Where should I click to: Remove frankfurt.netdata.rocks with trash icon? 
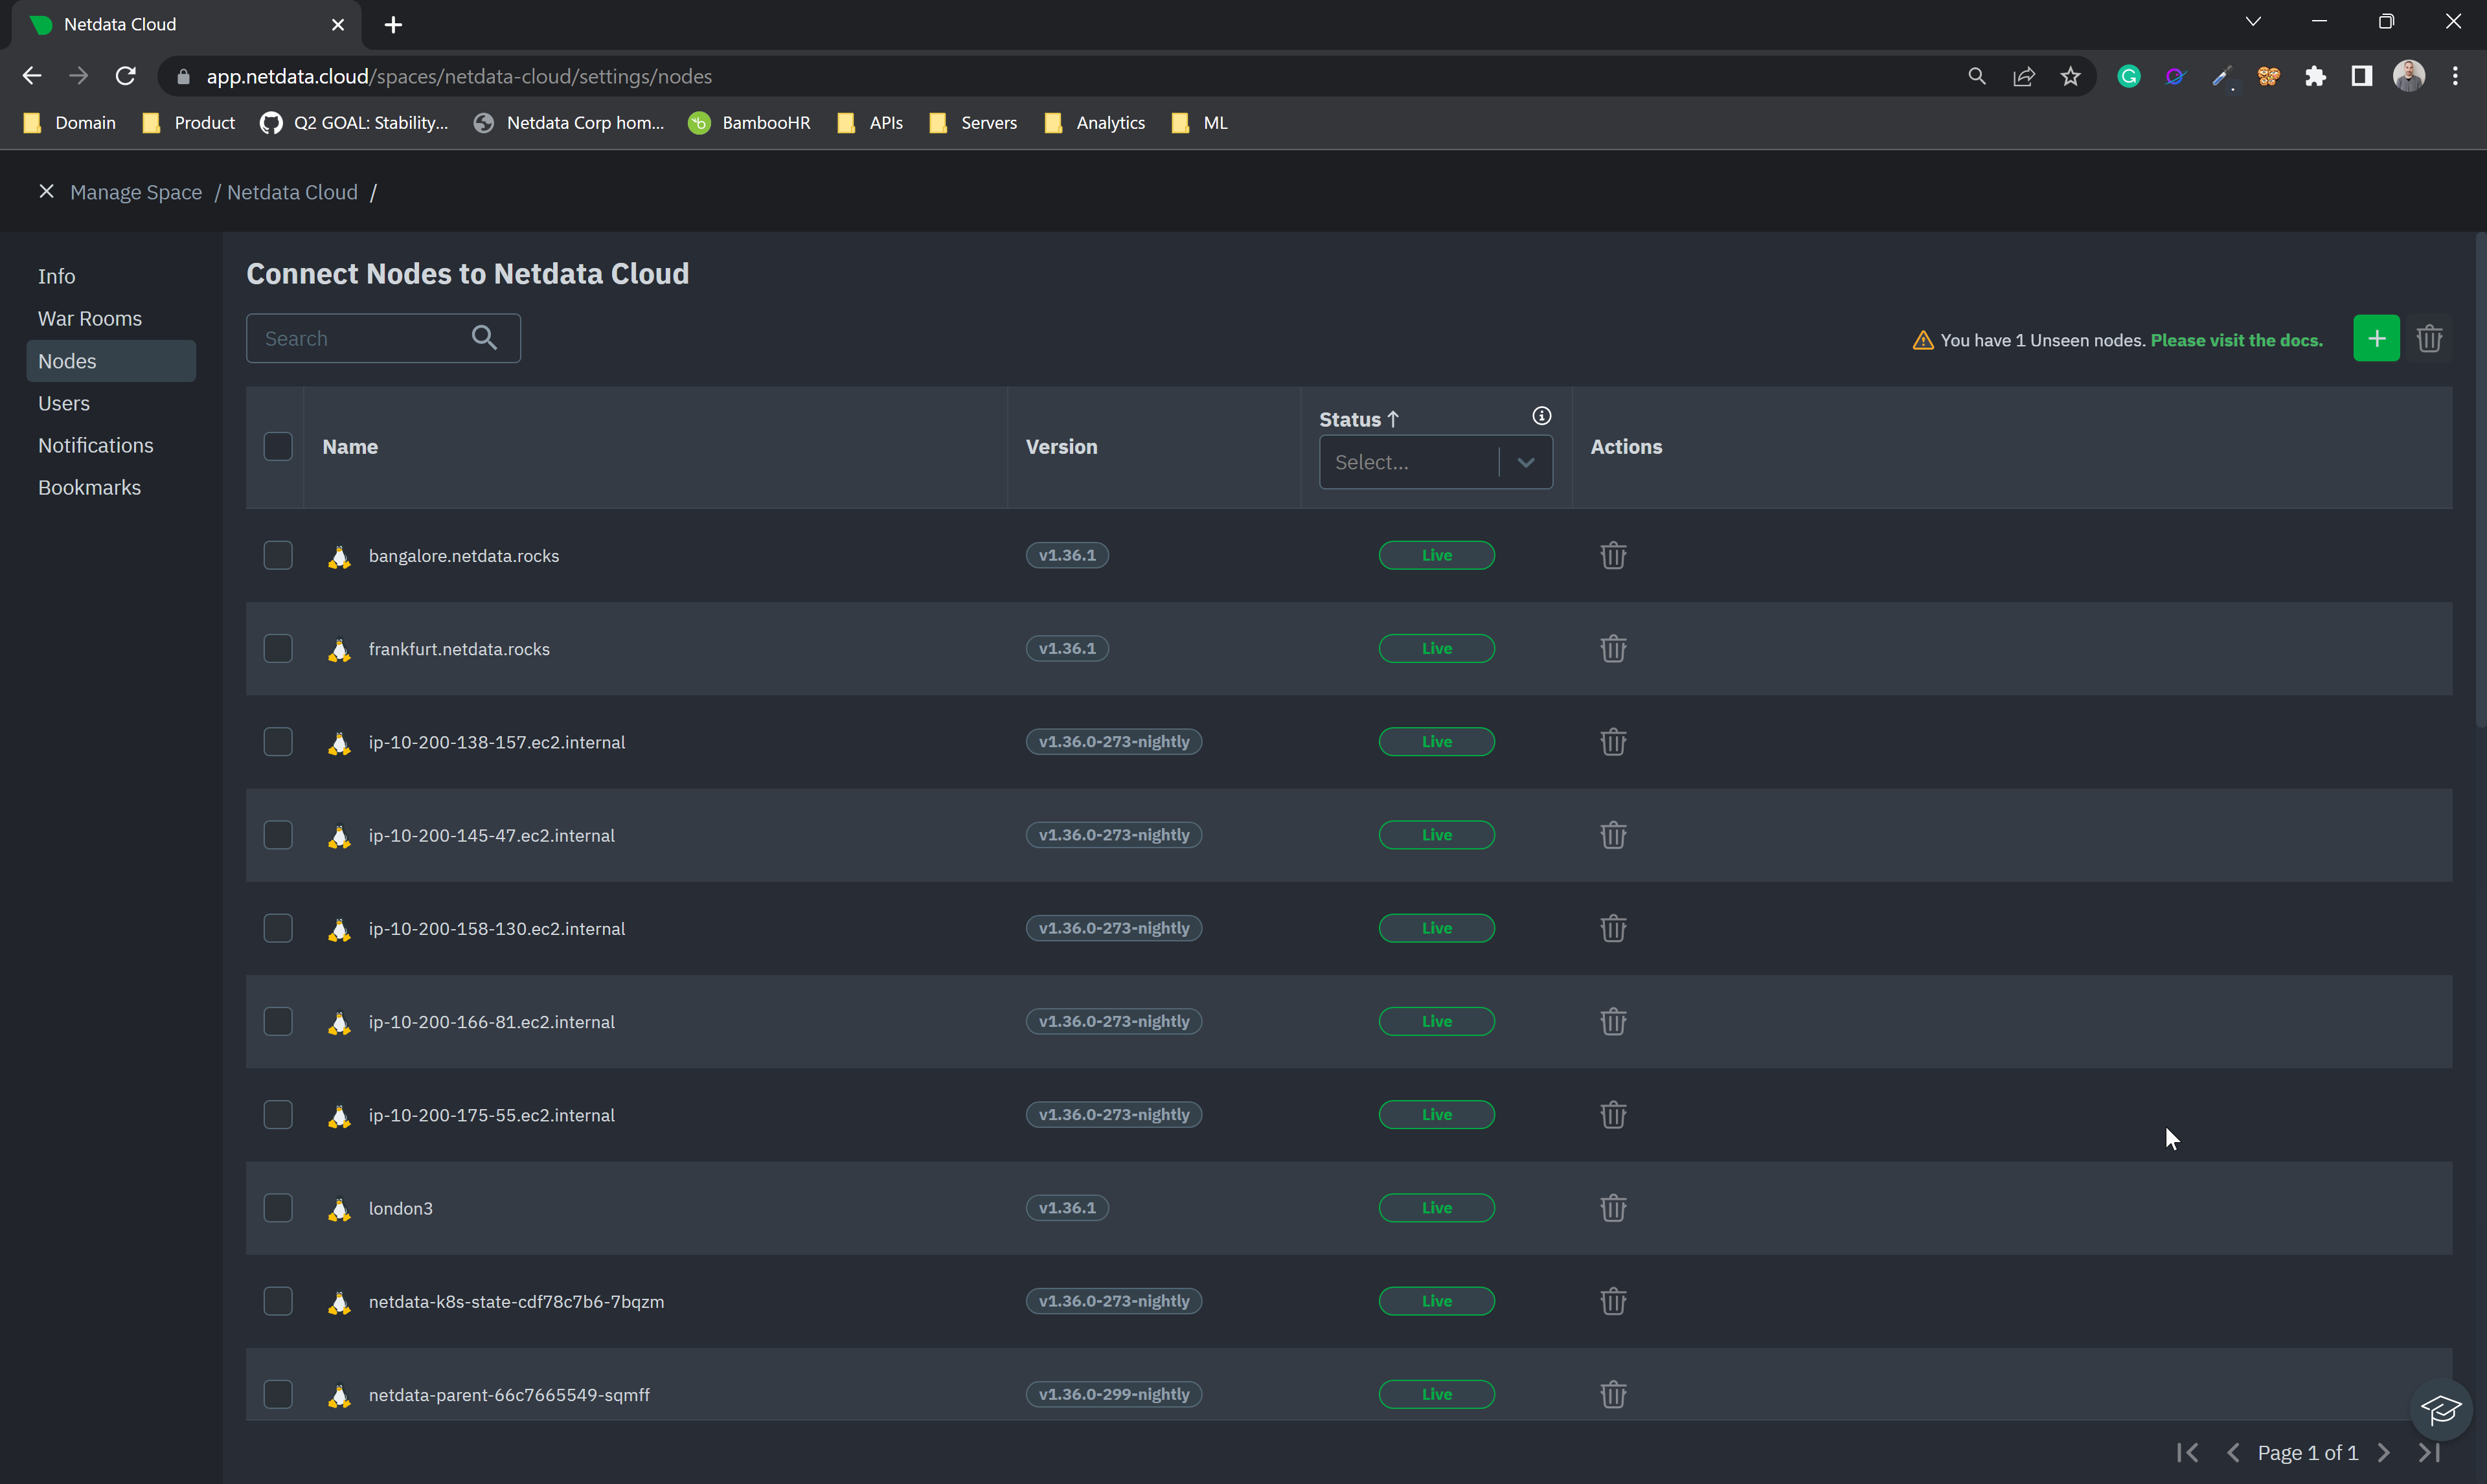[1612, 649]
